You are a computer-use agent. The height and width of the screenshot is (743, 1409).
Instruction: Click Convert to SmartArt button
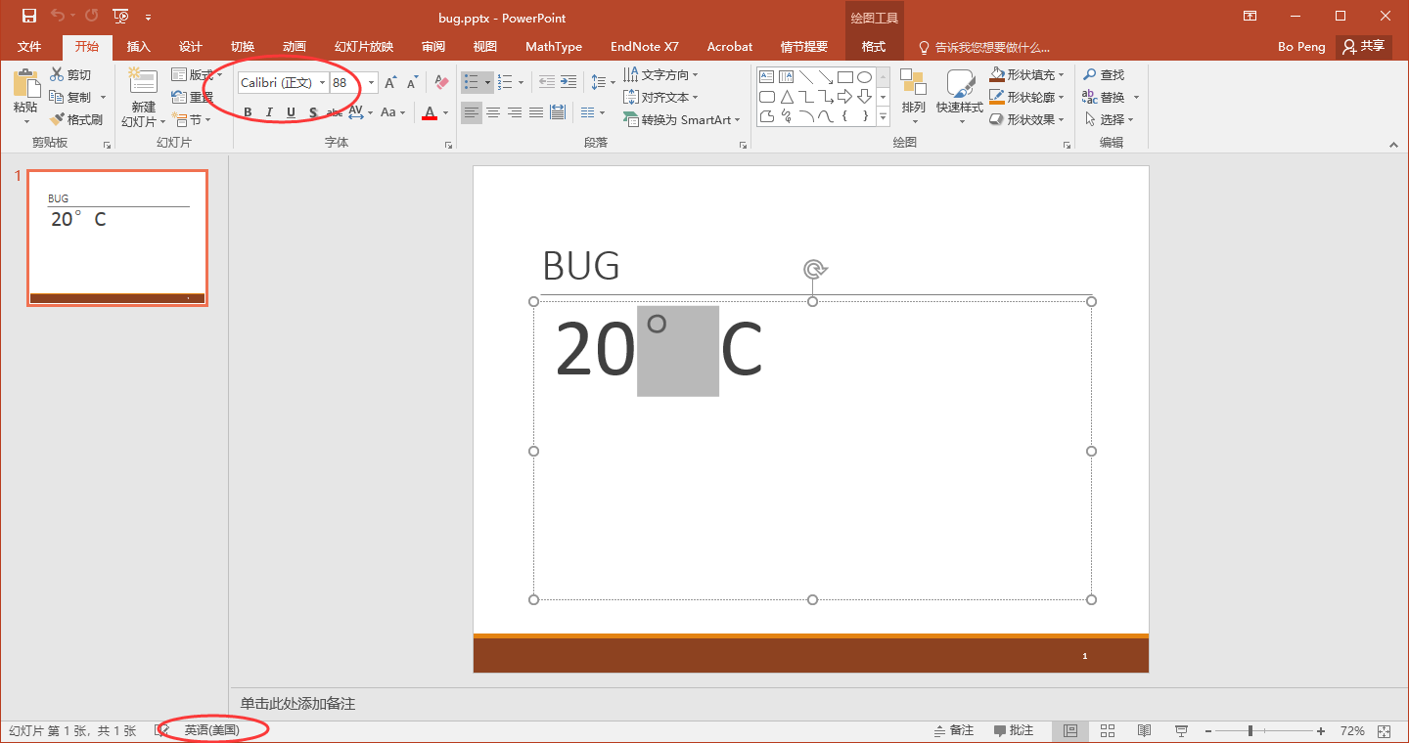point(682,119)
